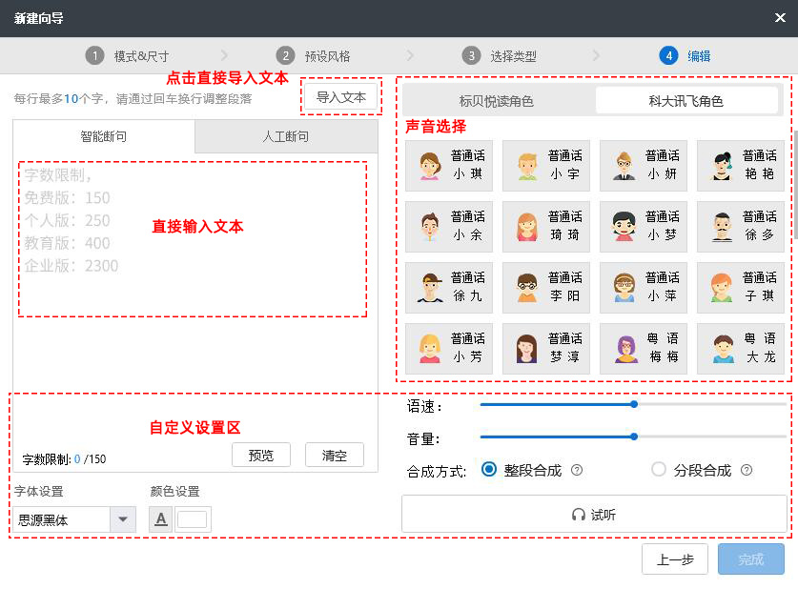Expand the 思源黑体 font dropdown
Image resolution: width=798 pixels, height=589 pixels.
click(x=122, y=519)
